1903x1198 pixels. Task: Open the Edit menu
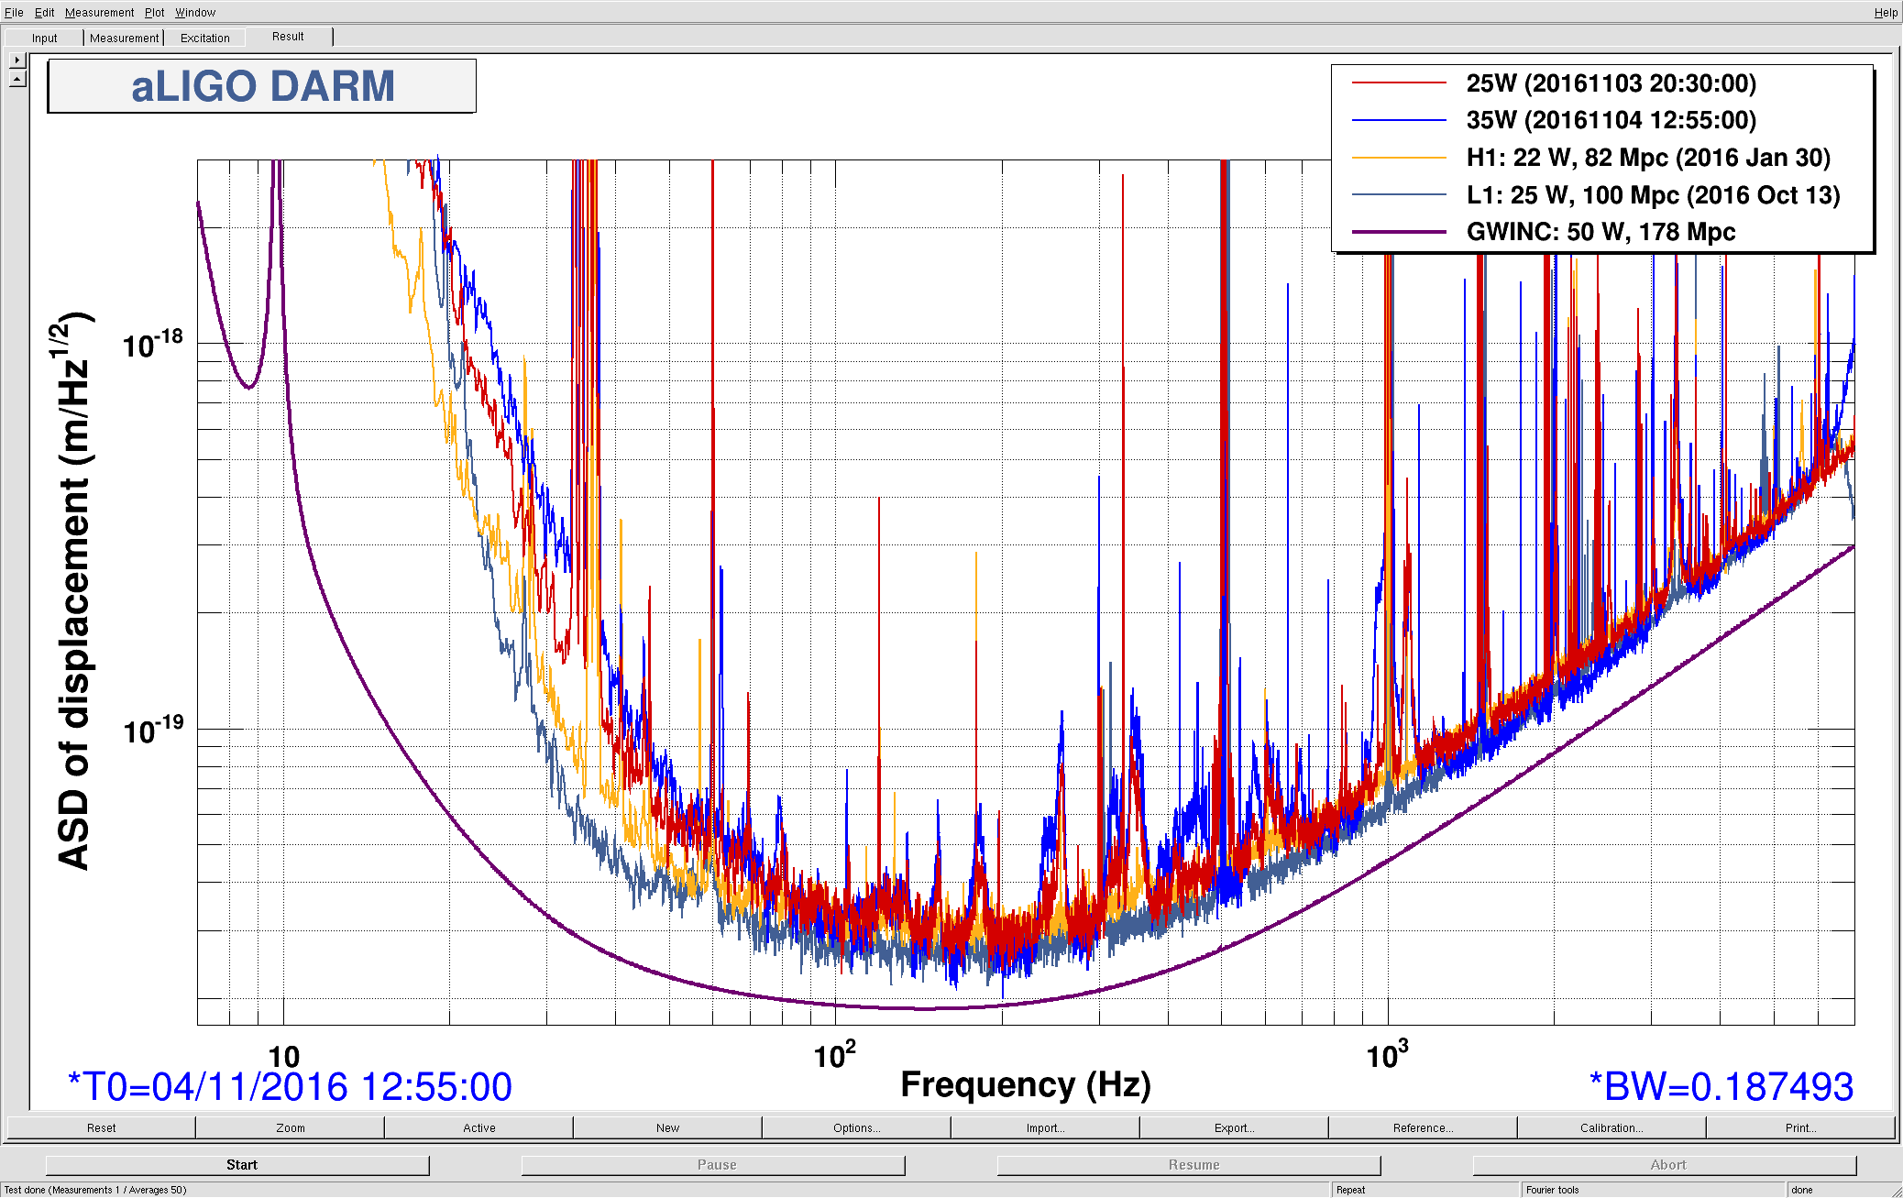click(44, 12)
